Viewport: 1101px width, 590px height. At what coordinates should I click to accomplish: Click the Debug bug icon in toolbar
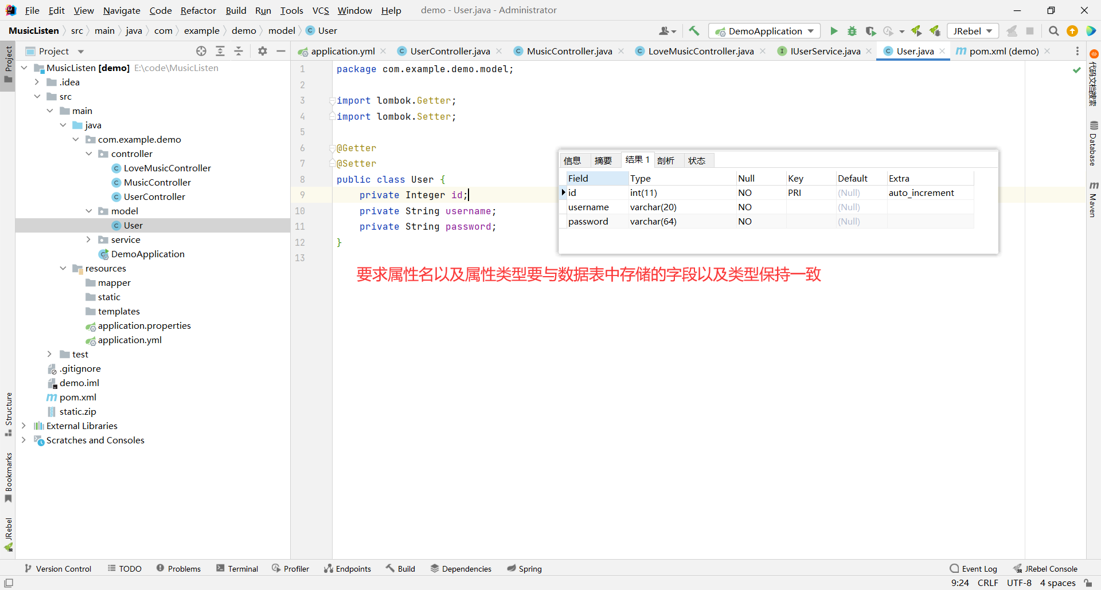[x=852, y=31]
